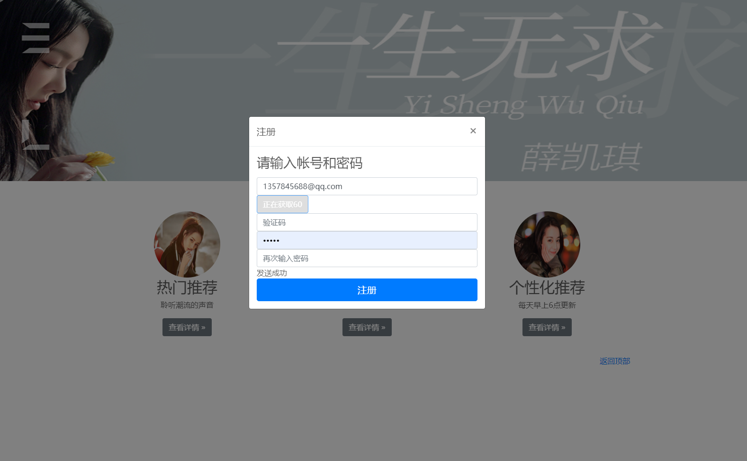
Task: Submit with the blue 注册 button
Action: (367, 290)
